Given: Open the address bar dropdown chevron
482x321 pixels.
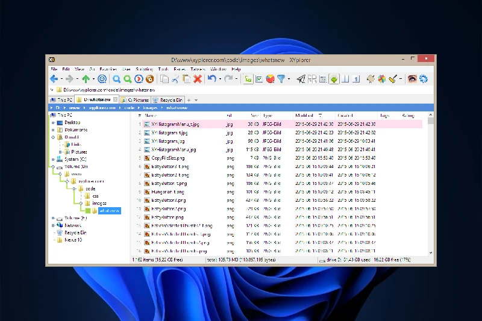Looking at the screenshot, I should click(x=52, y=90).
